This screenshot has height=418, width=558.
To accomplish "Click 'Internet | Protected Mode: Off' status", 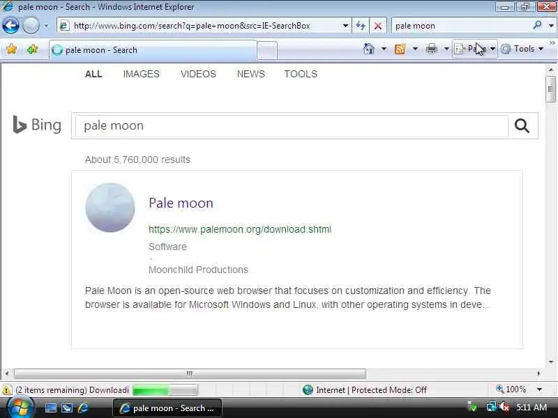I will (x=365, y=390).
